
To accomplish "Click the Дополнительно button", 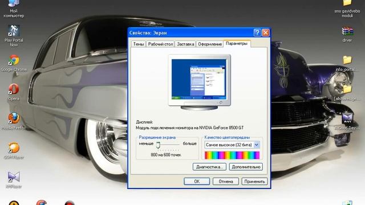I will [246, 167].
